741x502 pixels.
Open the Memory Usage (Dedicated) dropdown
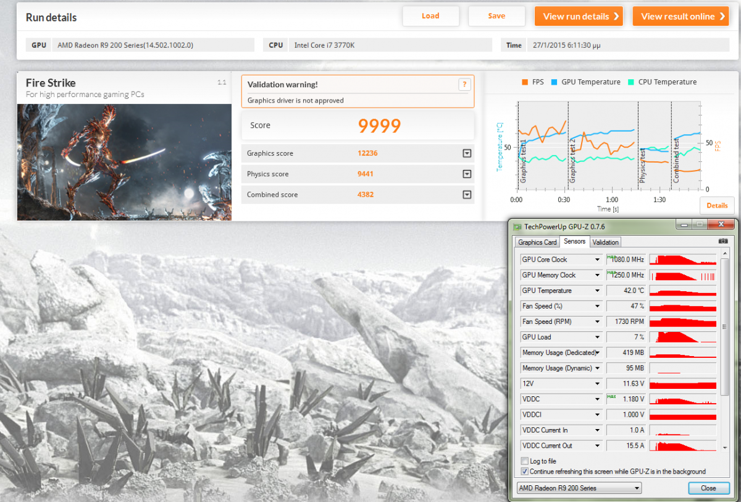point(597,352)
